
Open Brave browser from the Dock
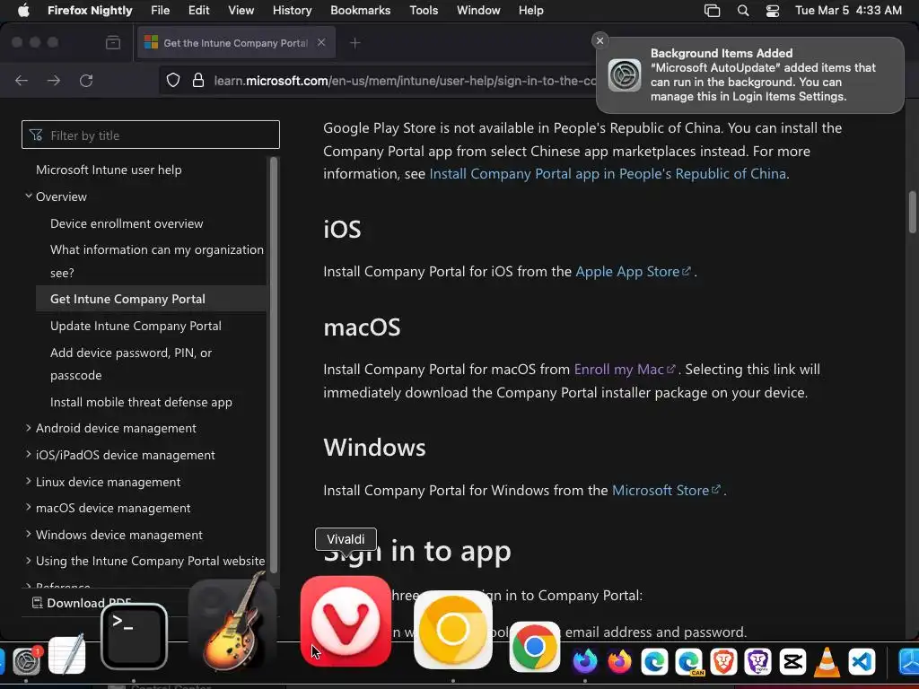(723, 661)
